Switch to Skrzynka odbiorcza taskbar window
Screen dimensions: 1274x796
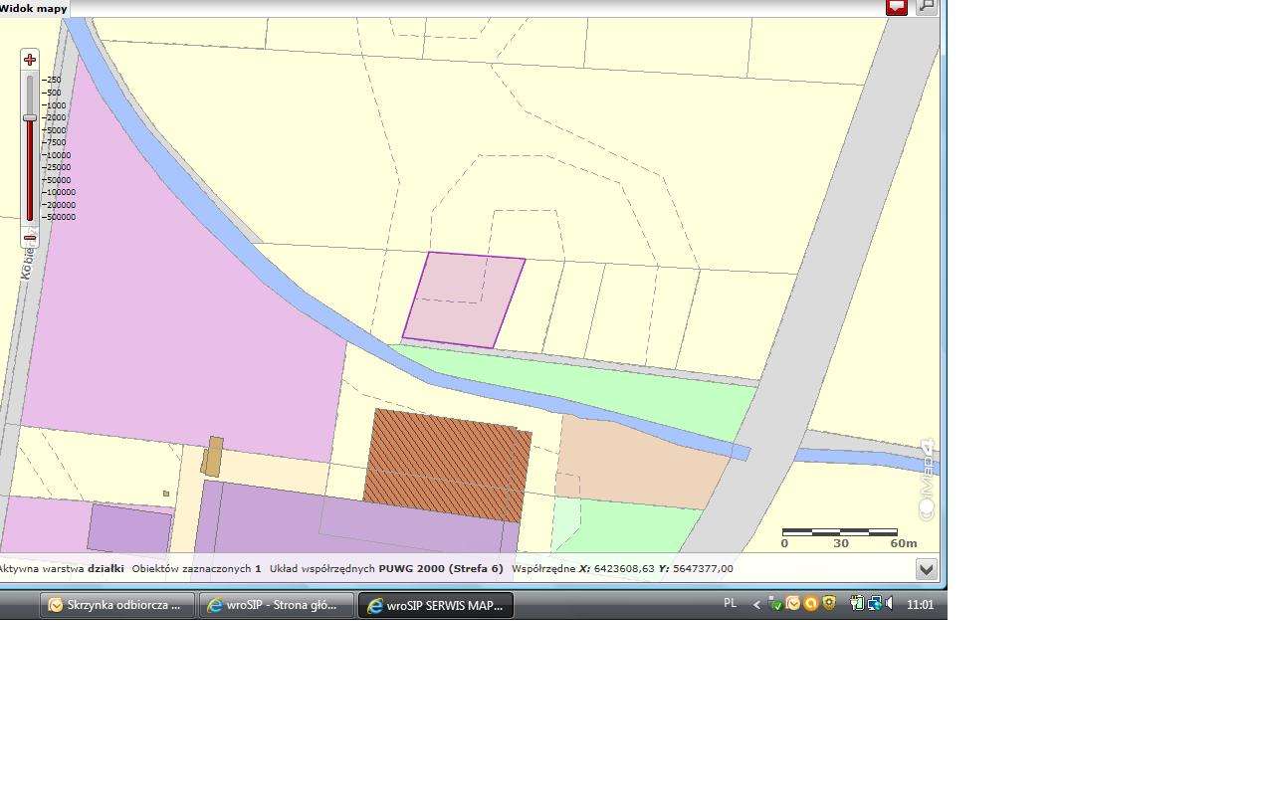[x=116, y=605]
